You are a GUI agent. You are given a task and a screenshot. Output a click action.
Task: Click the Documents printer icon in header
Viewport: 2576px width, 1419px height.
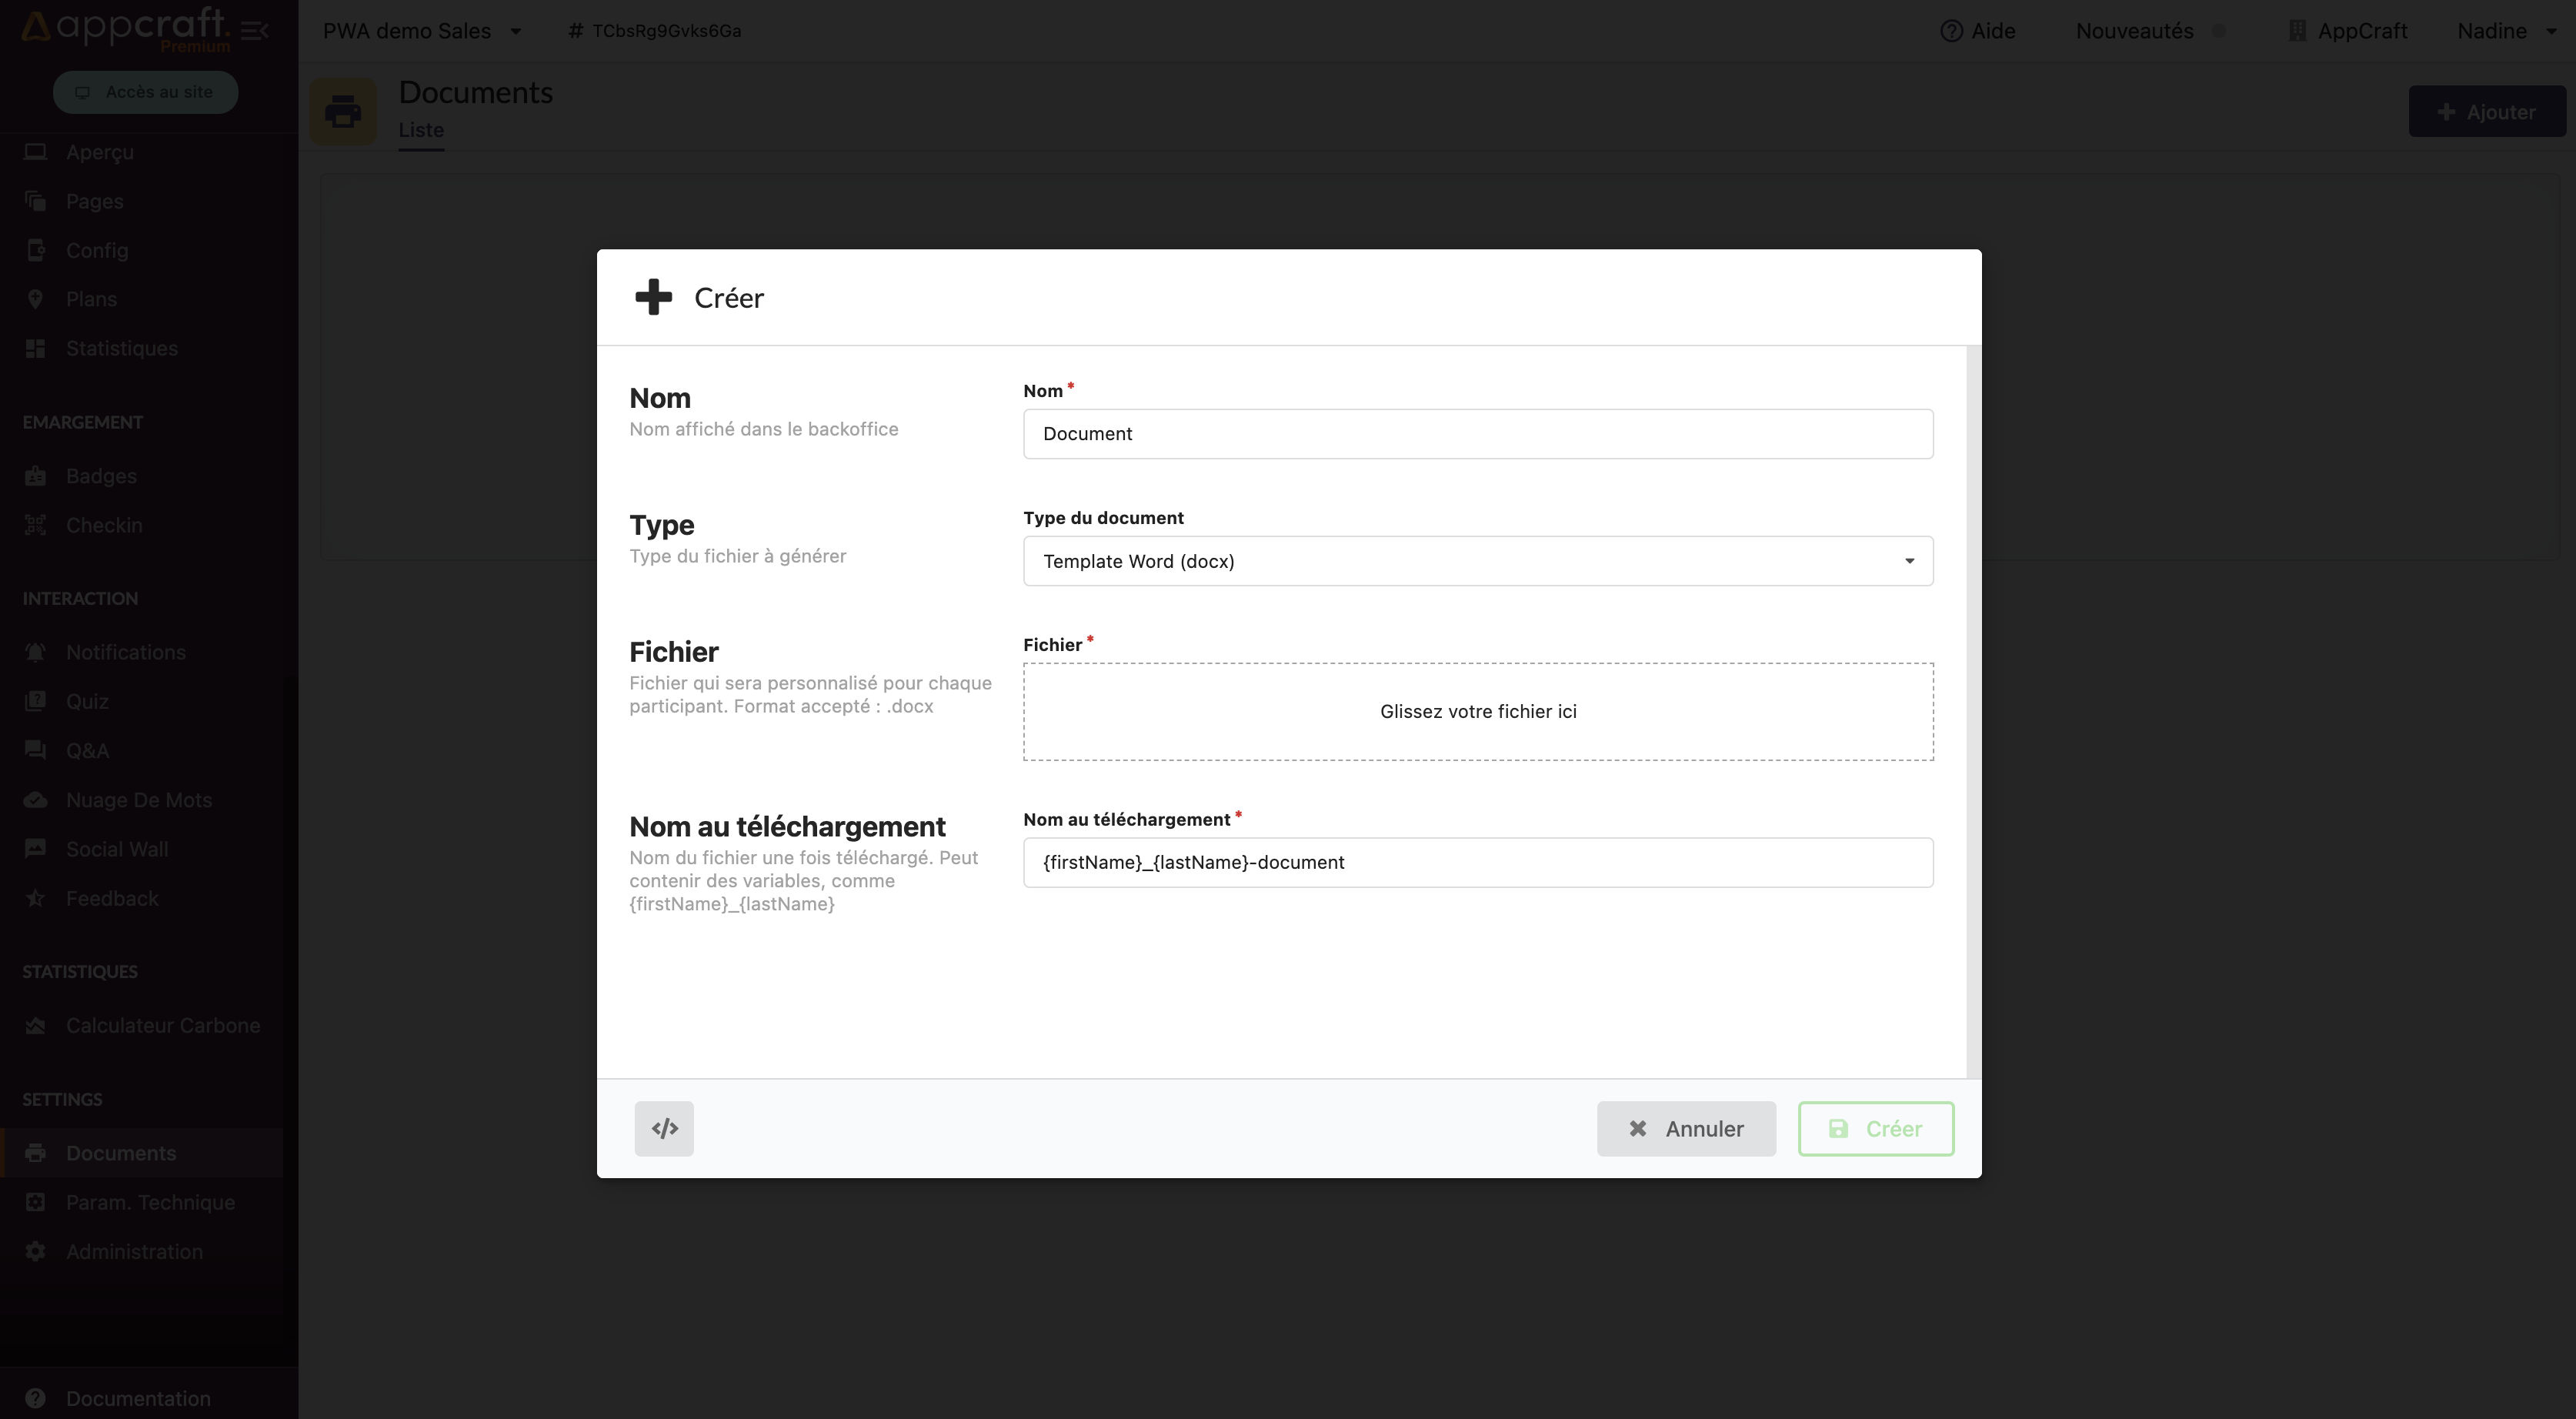click(x=343, y=111)
